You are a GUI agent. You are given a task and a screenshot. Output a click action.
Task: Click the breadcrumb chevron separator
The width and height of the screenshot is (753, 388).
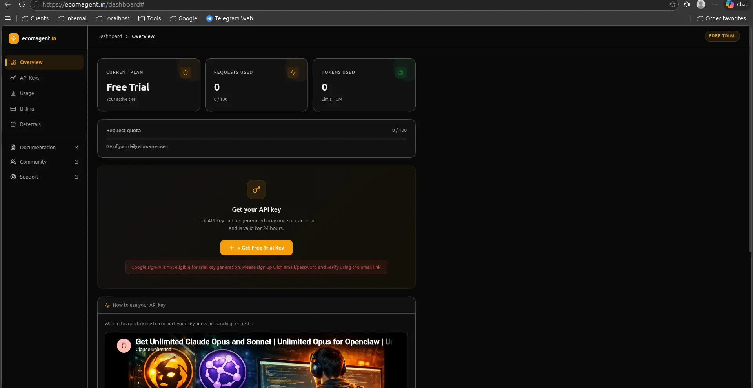(x=127, y=36)
